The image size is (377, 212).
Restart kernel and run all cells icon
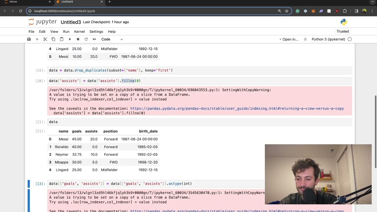[x=94, y=39]
